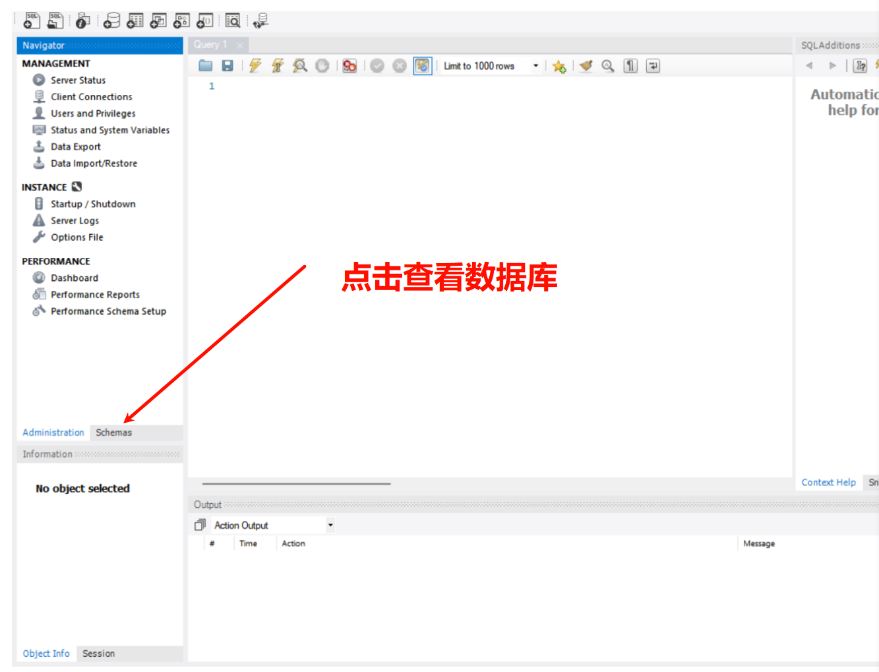Select the Query 1 editor tab
Screen dimensions: 879x672
(210, 45)
